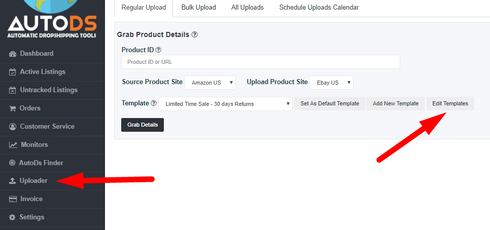The image size is (490, 230).
Task: Focus the Product ID or URL field
Action: coord(261,62)
